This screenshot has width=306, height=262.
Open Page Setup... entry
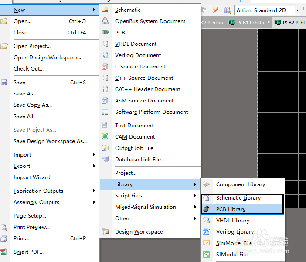(x=50, y=216)
